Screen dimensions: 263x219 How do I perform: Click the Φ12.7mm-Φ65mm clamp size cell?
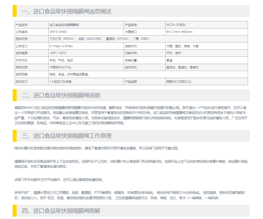[x=180, y=32]
